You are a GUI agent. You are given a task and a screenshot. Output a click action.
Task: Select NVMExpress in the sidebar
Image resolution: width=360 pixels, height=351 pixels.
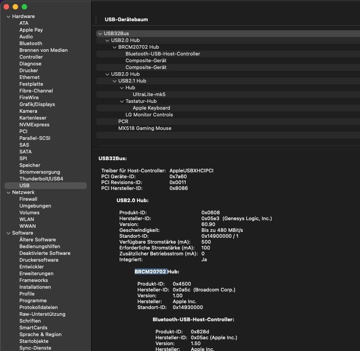(x=34, y=125)
